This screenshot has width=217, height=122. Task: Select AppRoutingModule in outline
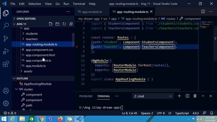(x=38, y=84)
